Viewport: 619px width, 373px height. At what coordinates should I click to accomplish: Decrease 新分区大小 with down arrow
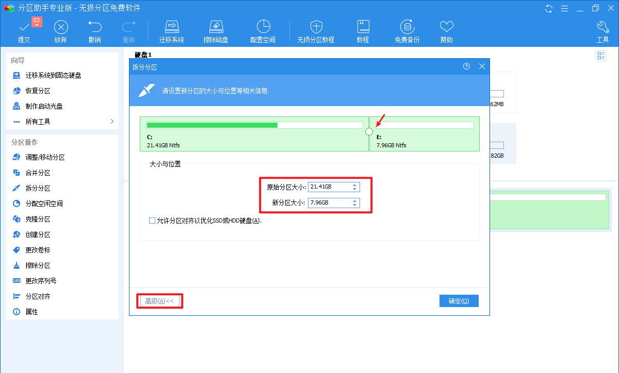(x=355, y=205)
